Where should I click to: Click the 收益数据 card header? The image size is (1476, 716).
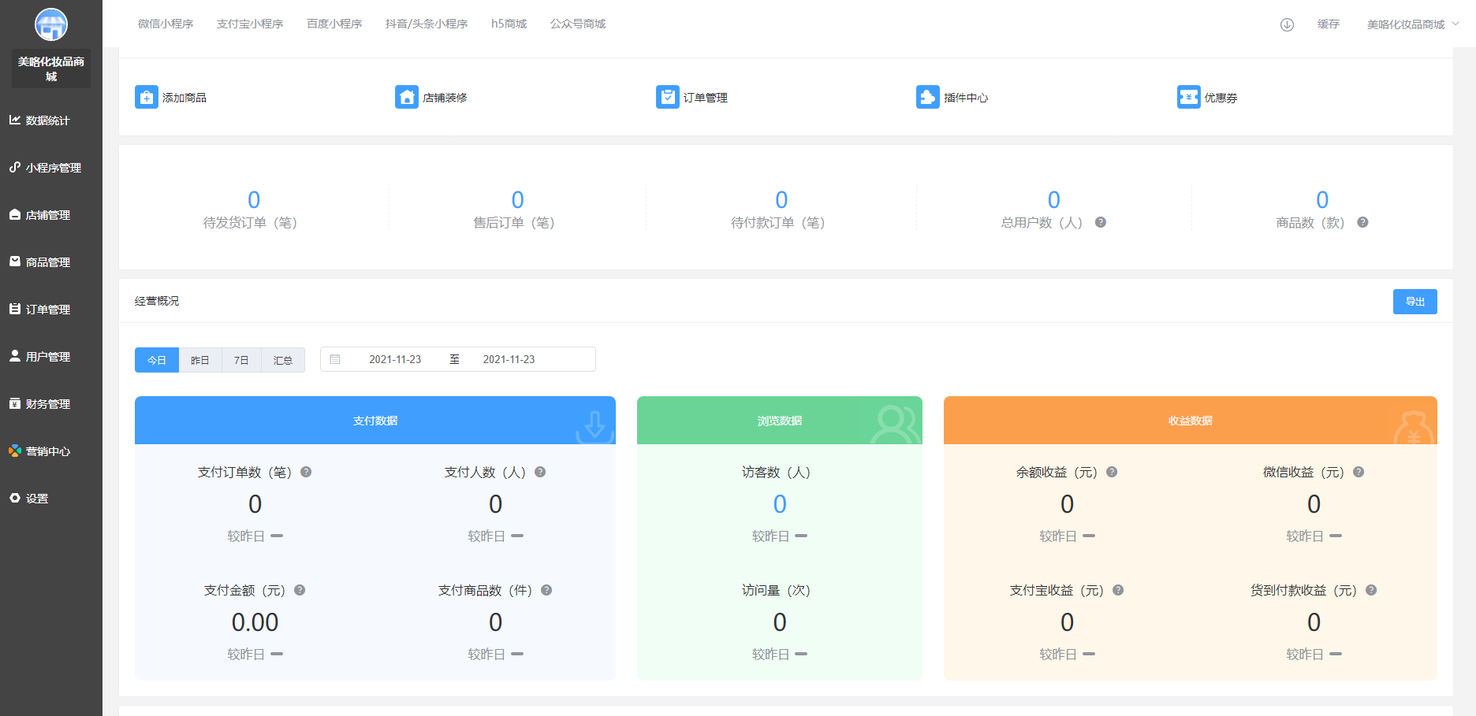click(1191, 421)
